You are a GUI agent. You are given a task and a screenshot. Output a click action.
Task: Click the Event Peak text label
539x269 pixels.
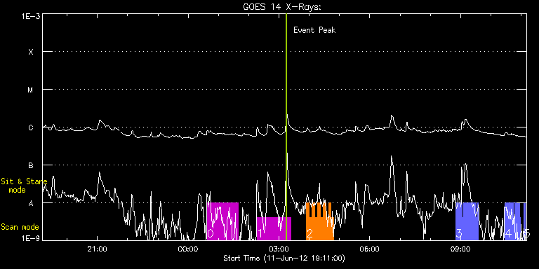click(x=314, y=30)
